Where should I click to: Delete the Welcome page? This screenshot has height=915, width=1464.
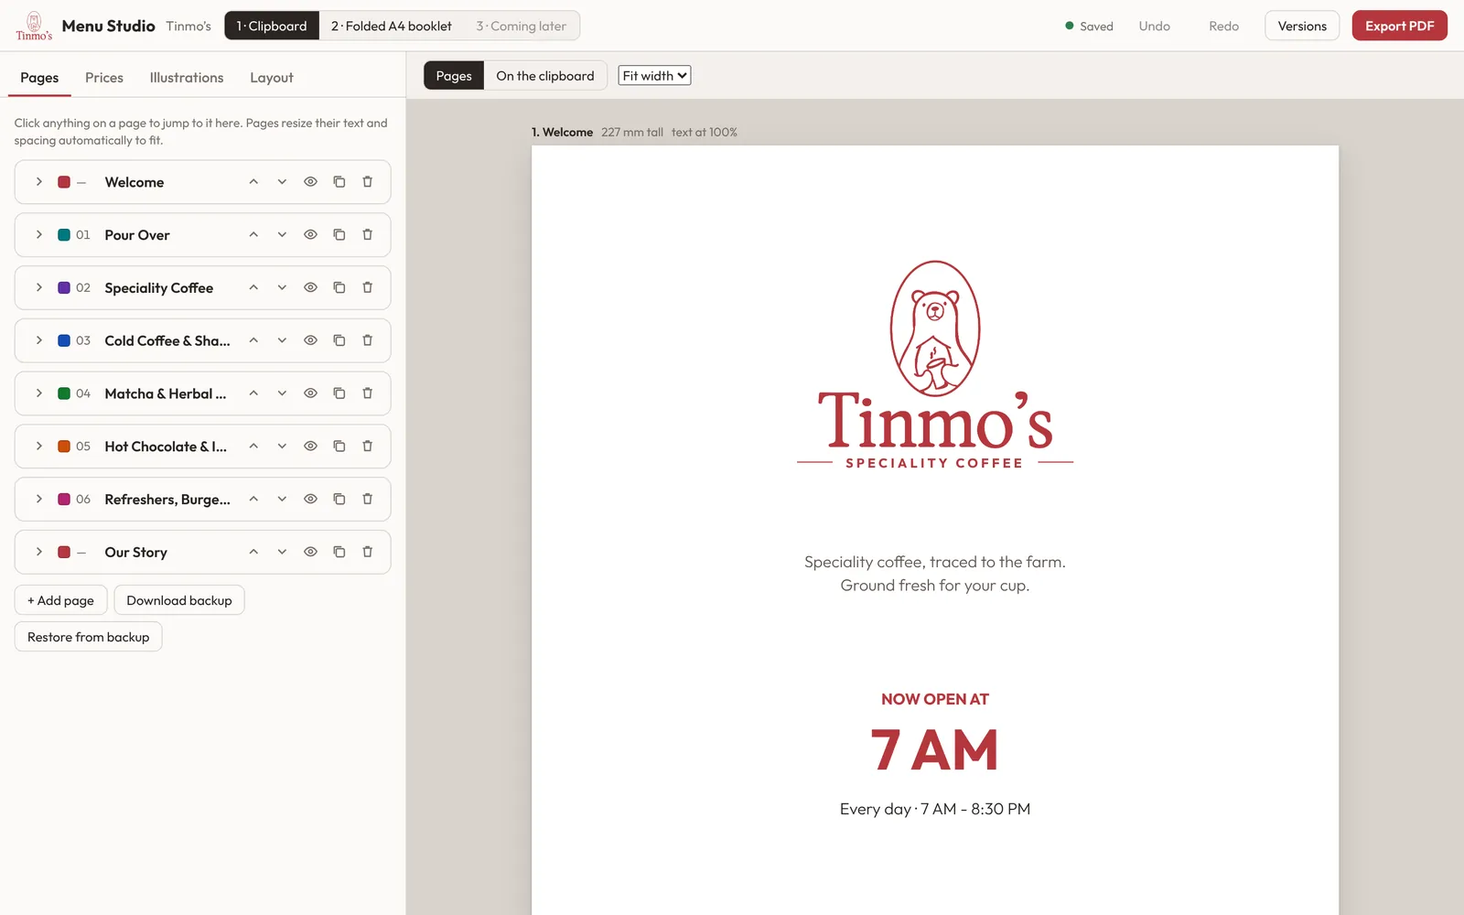coord(367,182)
